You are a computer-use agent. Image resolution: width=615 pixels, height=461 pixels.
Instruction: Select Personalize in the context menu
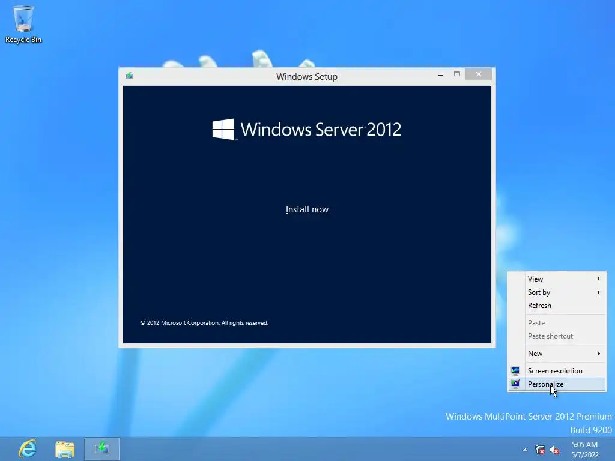coord(557,384)
